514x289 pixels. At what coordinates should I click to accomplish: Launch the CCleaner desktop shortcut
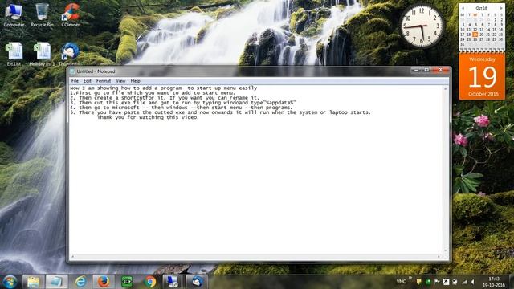click(x=71, y=14)
